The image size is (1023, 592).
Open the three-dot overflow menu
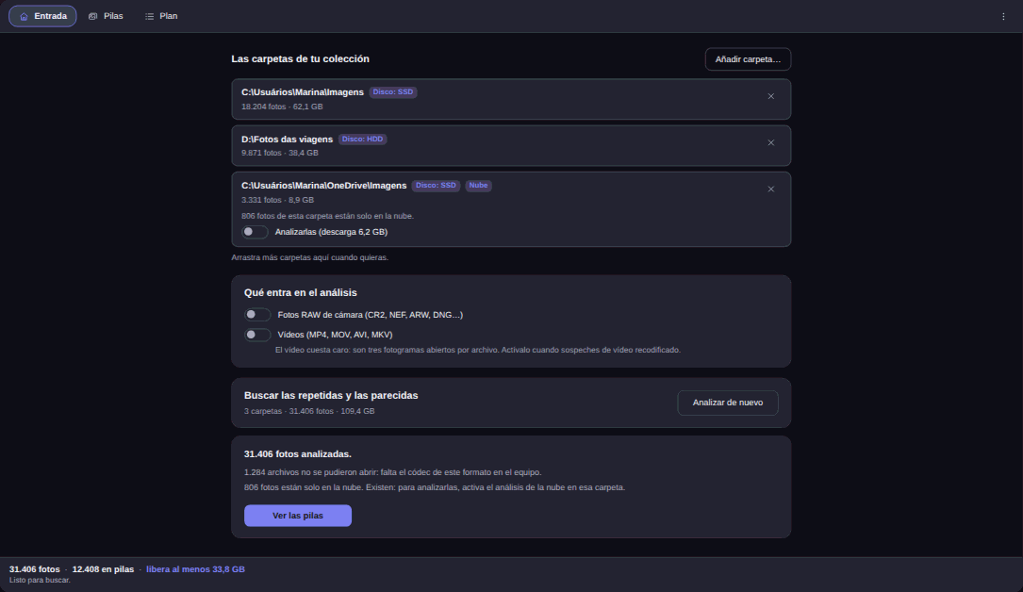click(1003, 16)
